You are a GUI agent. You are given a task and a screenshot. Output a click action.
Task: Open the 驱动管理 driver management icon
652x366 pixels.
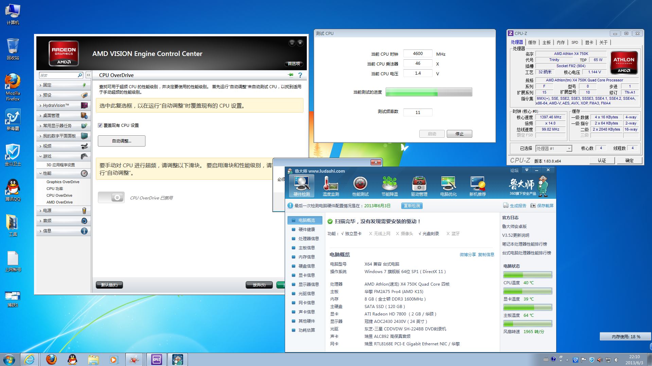pos(419,186)
